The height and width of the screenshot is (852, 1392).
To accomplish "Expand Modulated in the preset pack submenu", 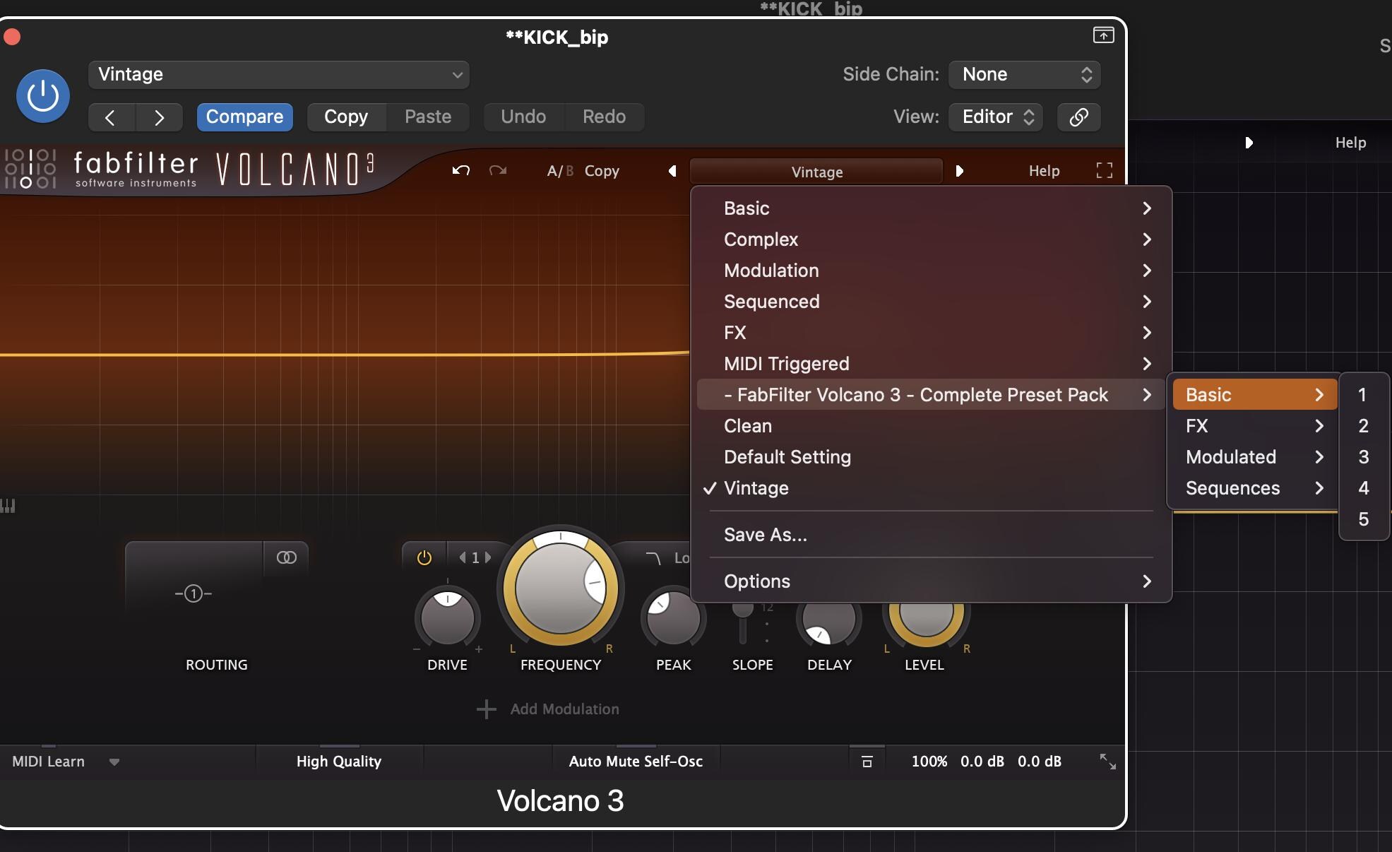I will pos(1255,457).
